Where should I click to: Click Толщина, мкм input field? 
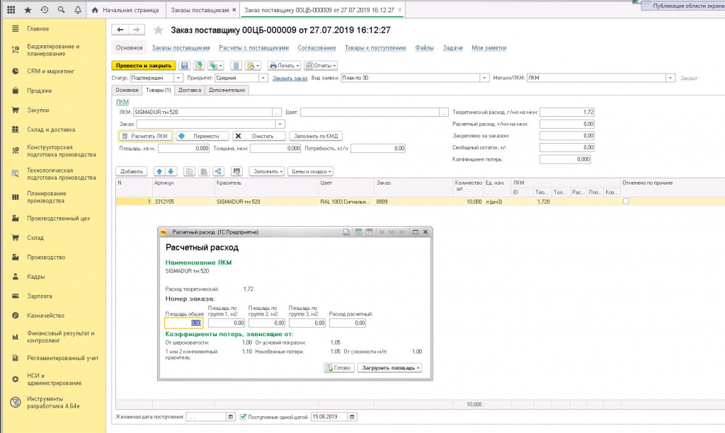[275, 149]
